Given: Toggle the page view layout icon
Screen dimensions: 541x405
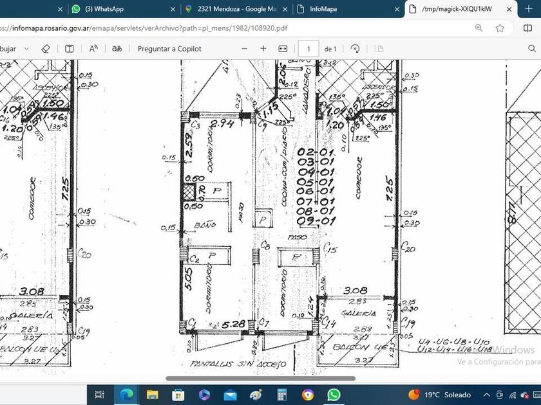Looking at the screenshot, I should pyautogui.click(x=379, y=49).
